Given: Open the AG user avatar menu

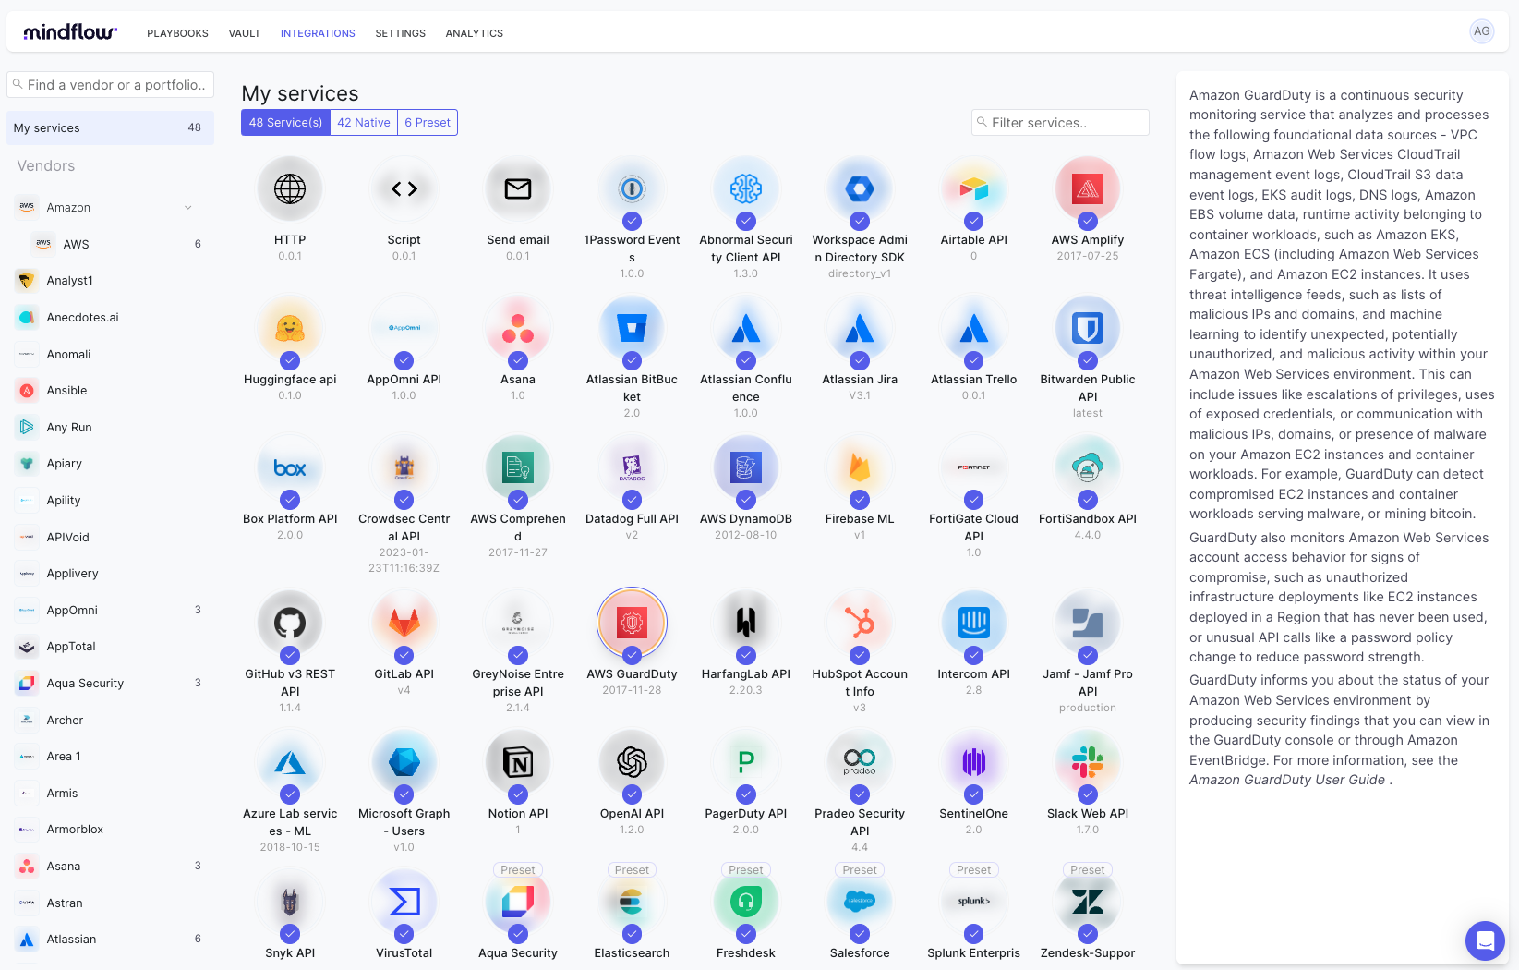Looking at the screenshot, I should 1481,31.
